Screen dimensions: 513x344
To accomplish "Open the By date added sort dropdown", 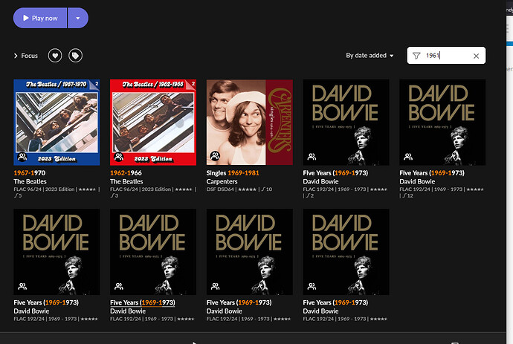I will [x=370, y=56].
